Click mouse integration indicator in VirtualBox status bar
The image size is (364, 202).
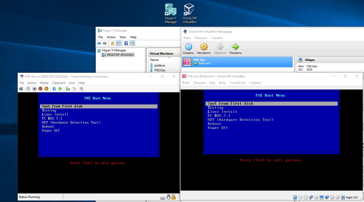tap(337, 197)
